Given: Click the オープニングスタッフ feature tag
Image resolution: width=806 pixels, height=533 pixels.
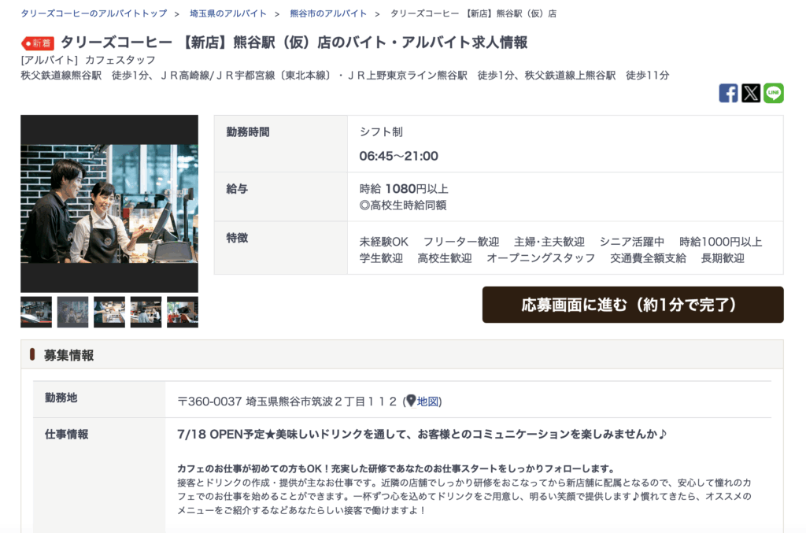Looking at the screenshot, I should point(541,258).
